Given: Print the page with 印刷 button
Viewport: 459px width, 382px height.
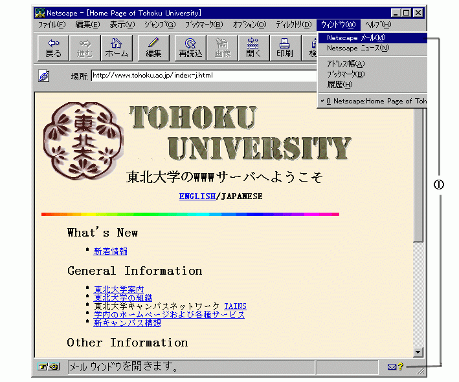Looking at the screenshot, I should (x=285, y=48).
